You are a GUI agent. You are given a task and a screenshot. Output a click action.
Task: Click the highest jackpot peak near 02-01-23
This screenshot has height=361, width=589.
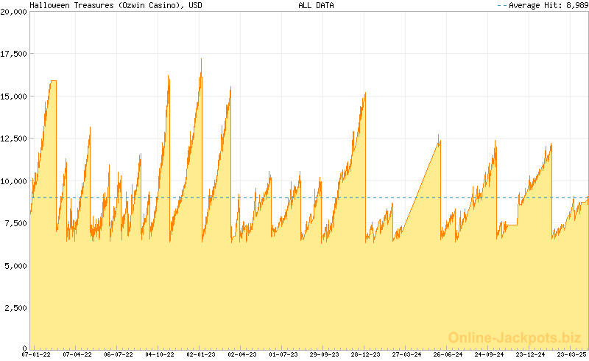click(x=201, y=60)
